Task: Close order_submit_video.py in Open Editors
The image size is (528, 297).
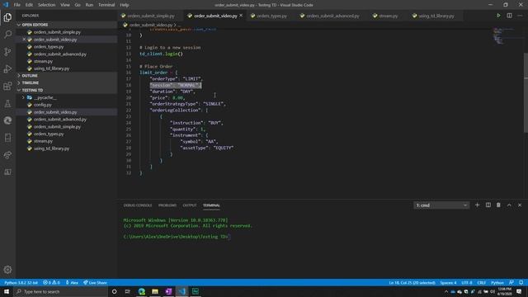Action: pos(24,40)
